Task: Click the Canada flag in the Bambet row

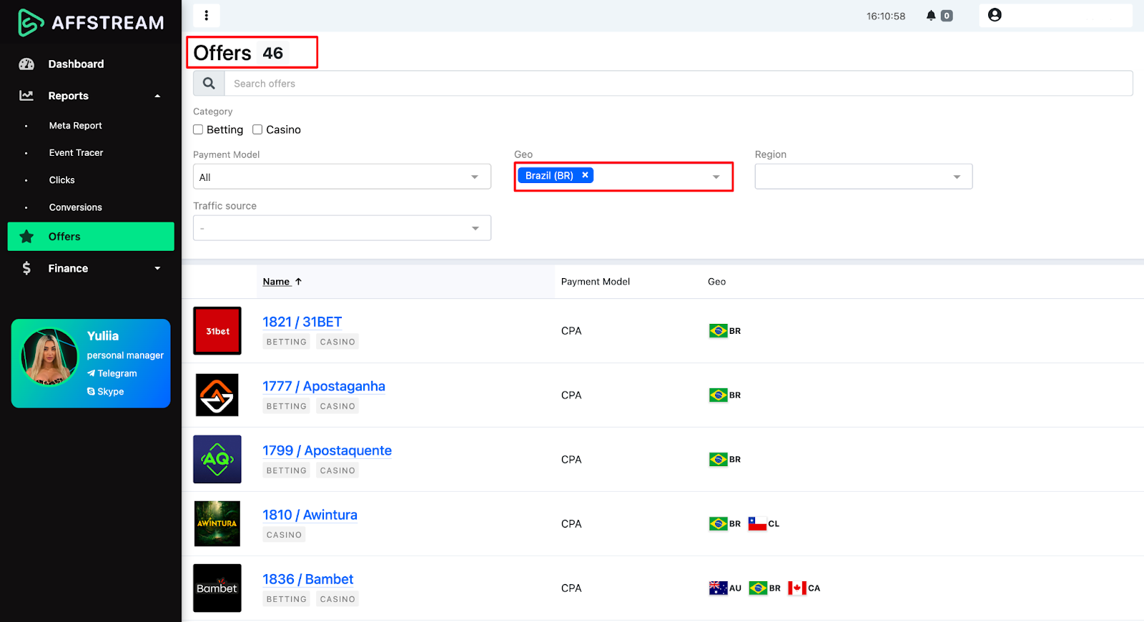Action: tap(797, 588)
